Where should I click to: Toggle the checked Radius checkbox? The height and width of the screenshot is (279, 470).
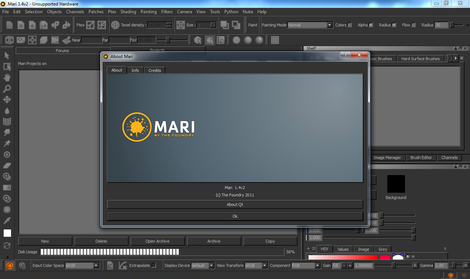(x=394, y=25)
